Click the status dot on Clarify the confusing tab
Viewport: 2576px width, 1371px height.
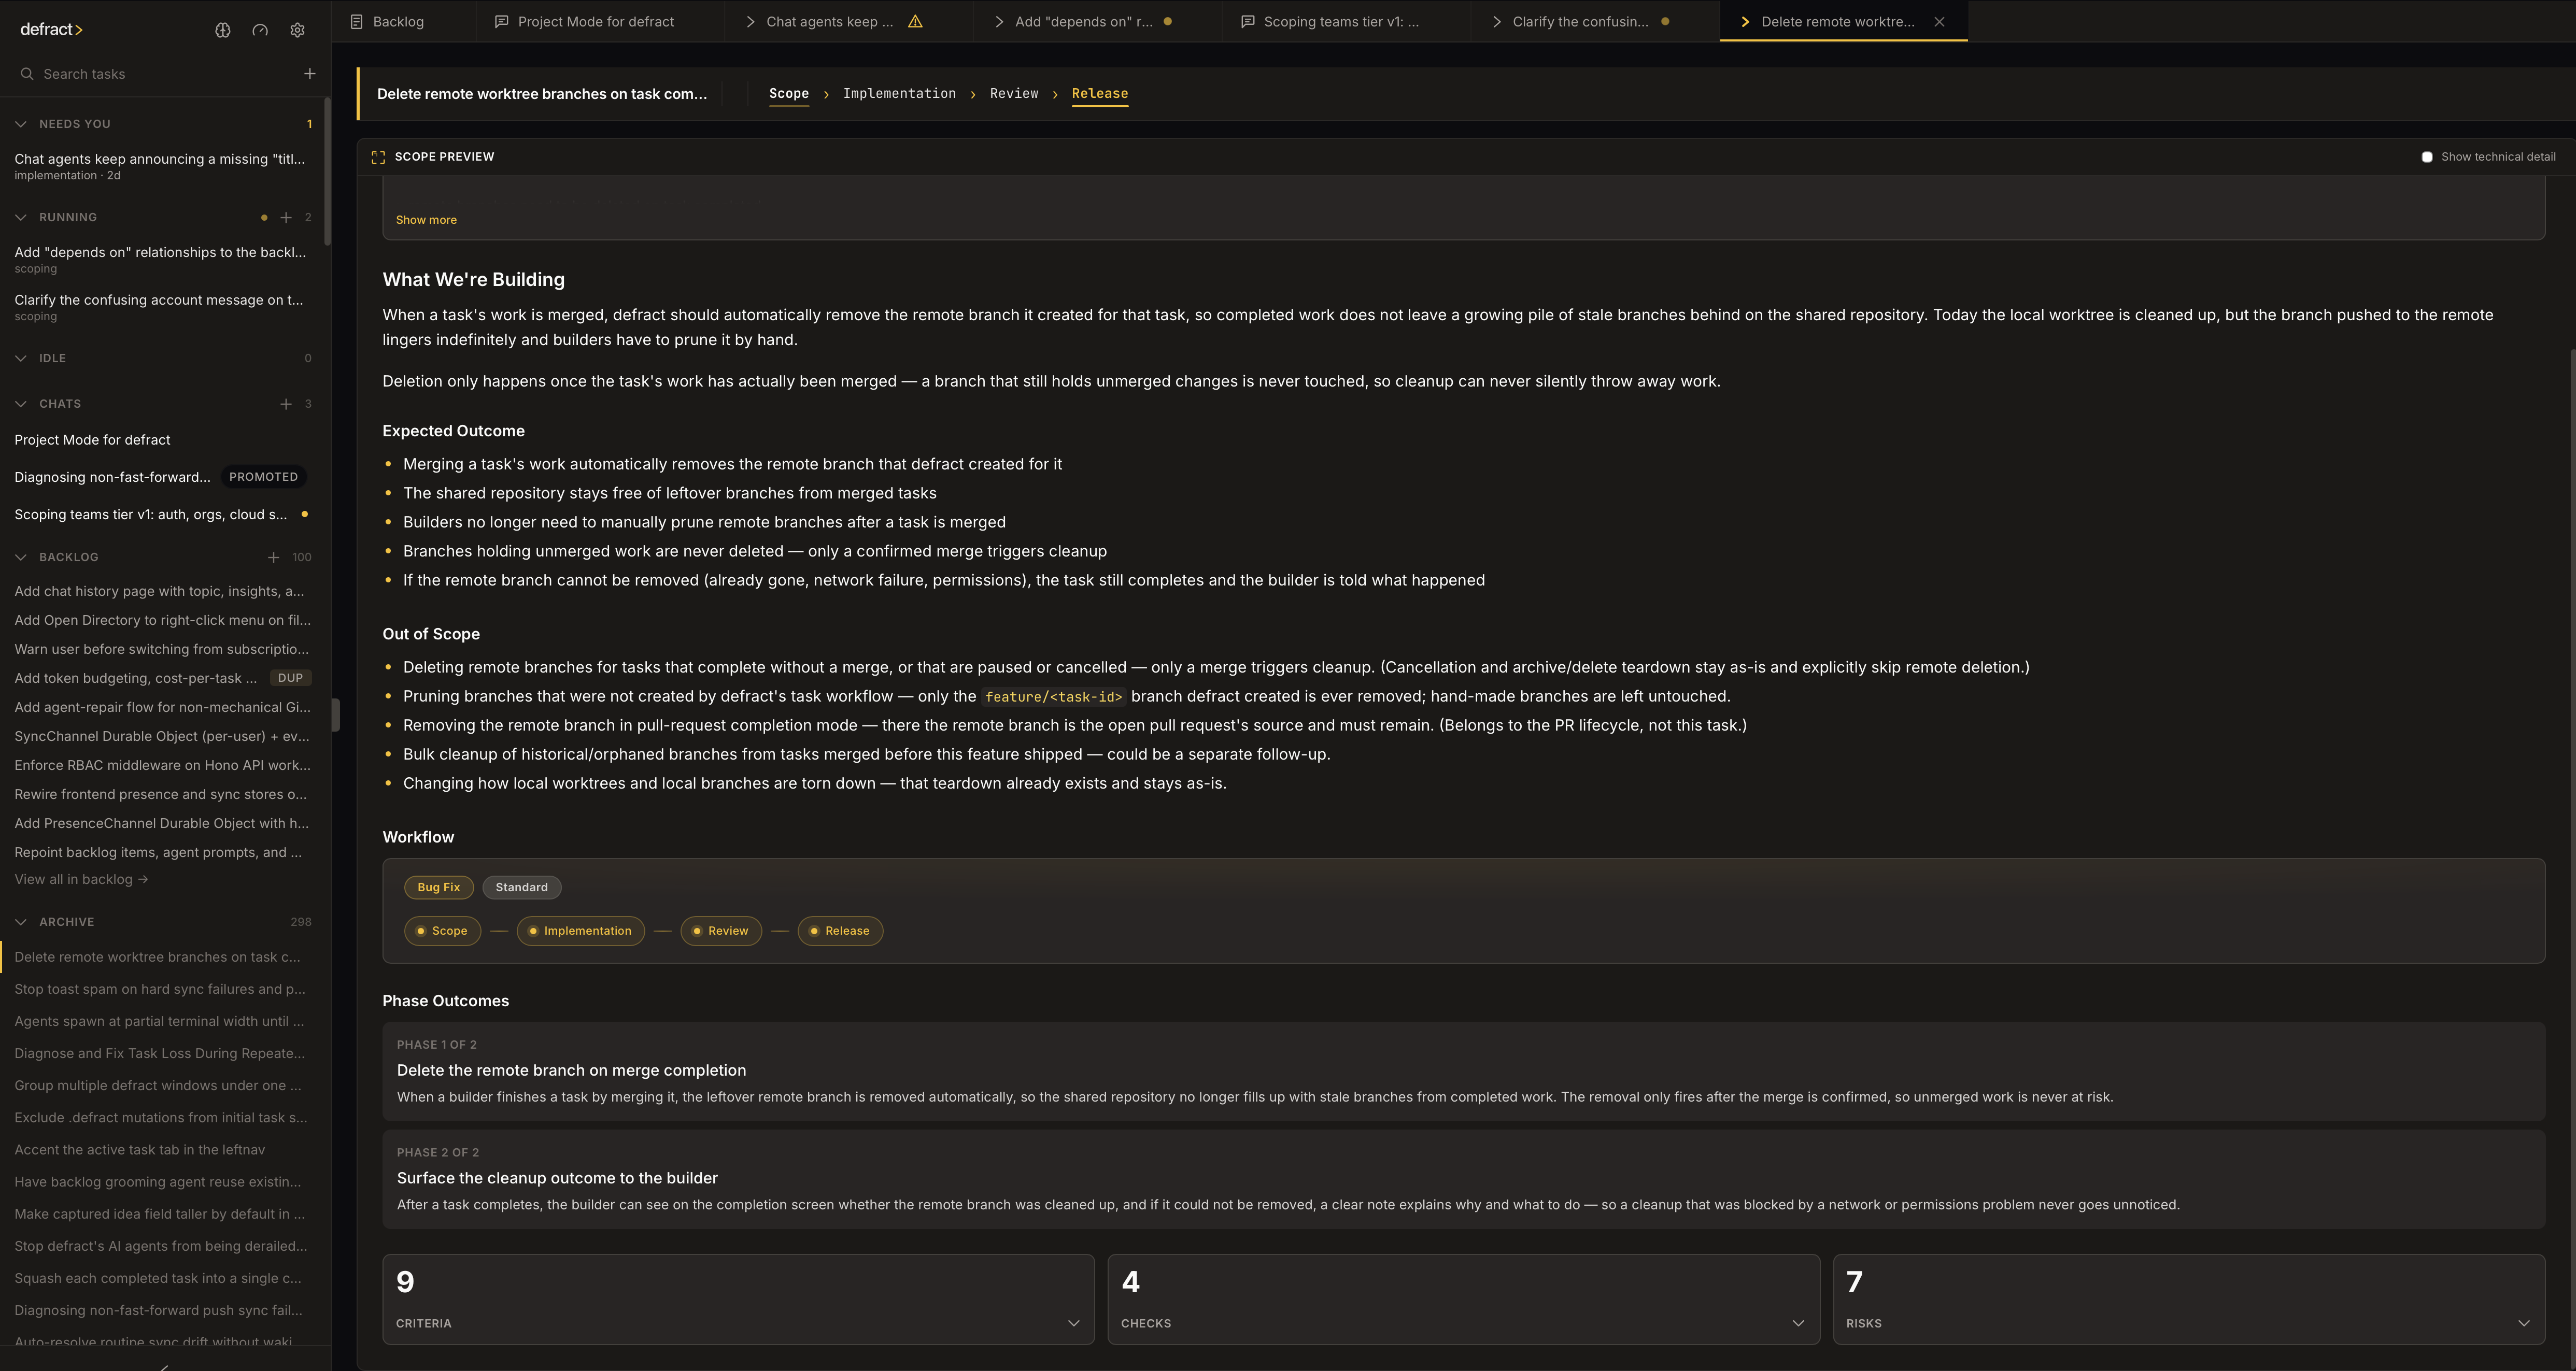(x=1665, y=21)
